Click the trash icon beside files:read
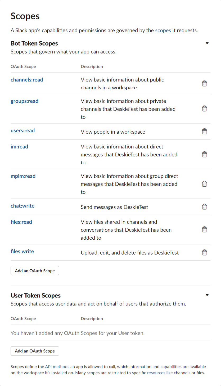Screen dimensions: 221x386 pos(204,230)
